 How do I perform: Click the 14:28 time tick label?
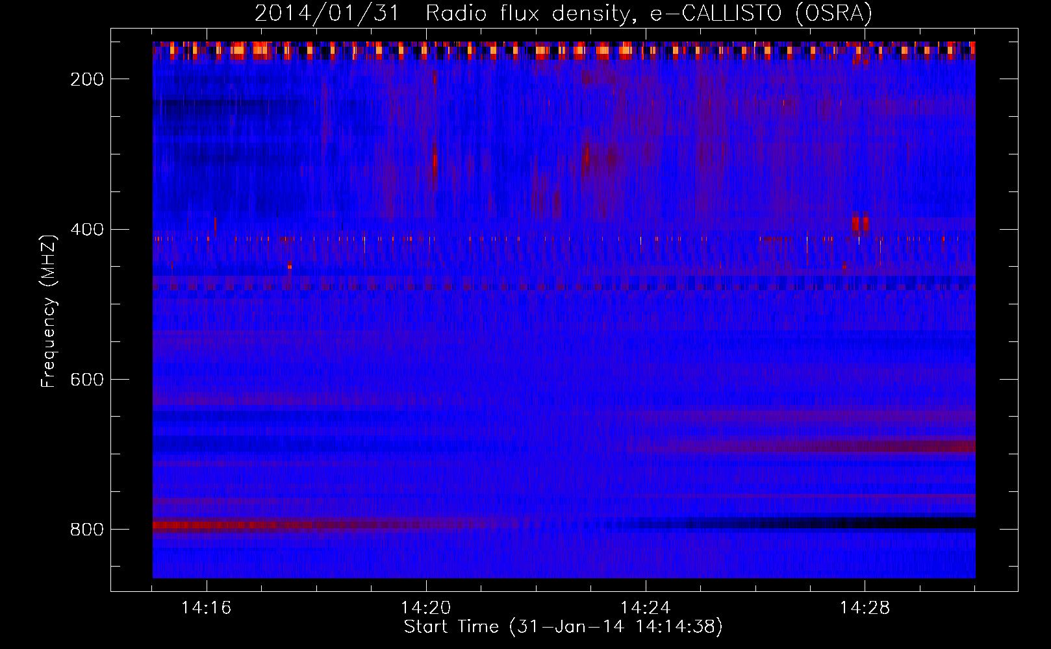tap(865, 608)
